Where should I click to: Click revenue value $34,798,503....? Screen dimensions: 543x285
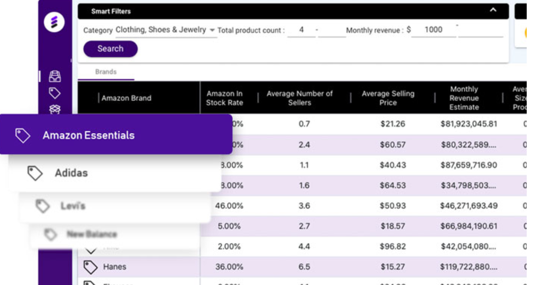point(469,185)
